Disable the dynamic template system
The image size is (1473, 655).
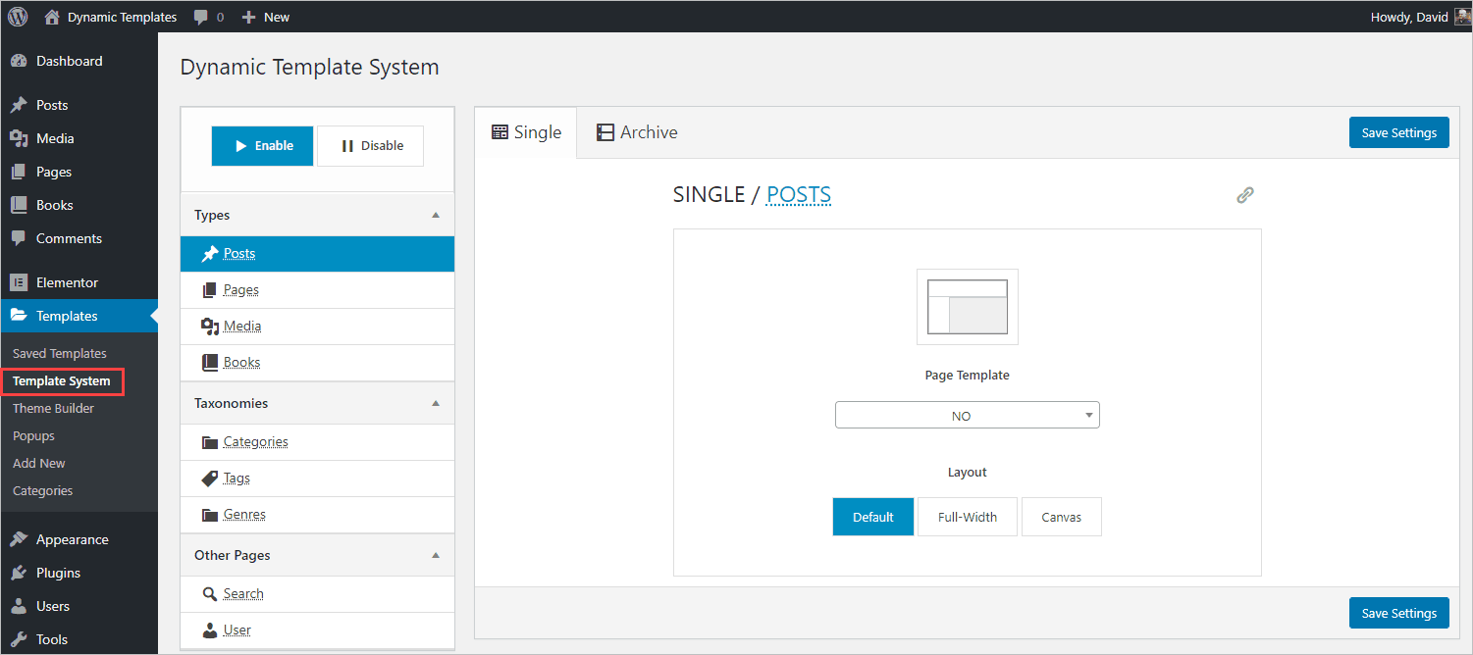point(371,146)
